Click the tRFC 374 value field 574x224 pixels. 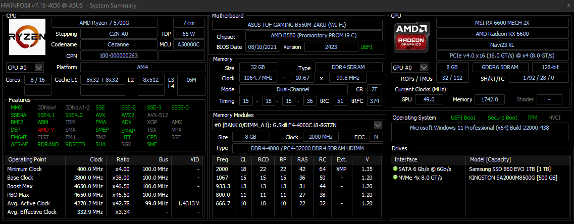coord(374,101)
